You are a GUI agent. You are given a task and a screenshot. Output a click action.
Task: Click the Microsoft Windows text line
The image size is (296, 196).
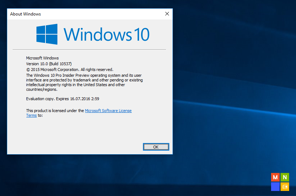[x=42, y=58]
